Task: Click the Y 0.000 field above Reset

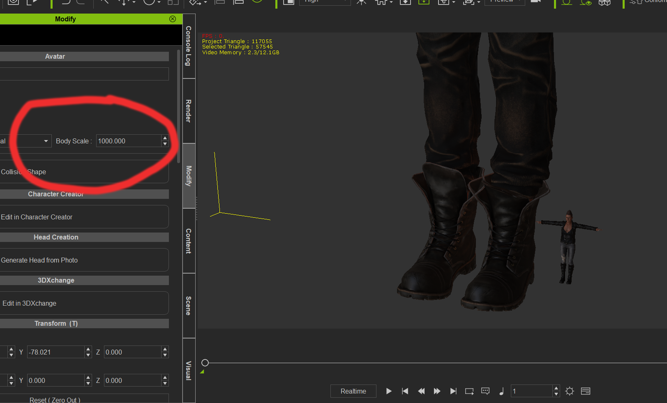Action: (x=55, y=380)
